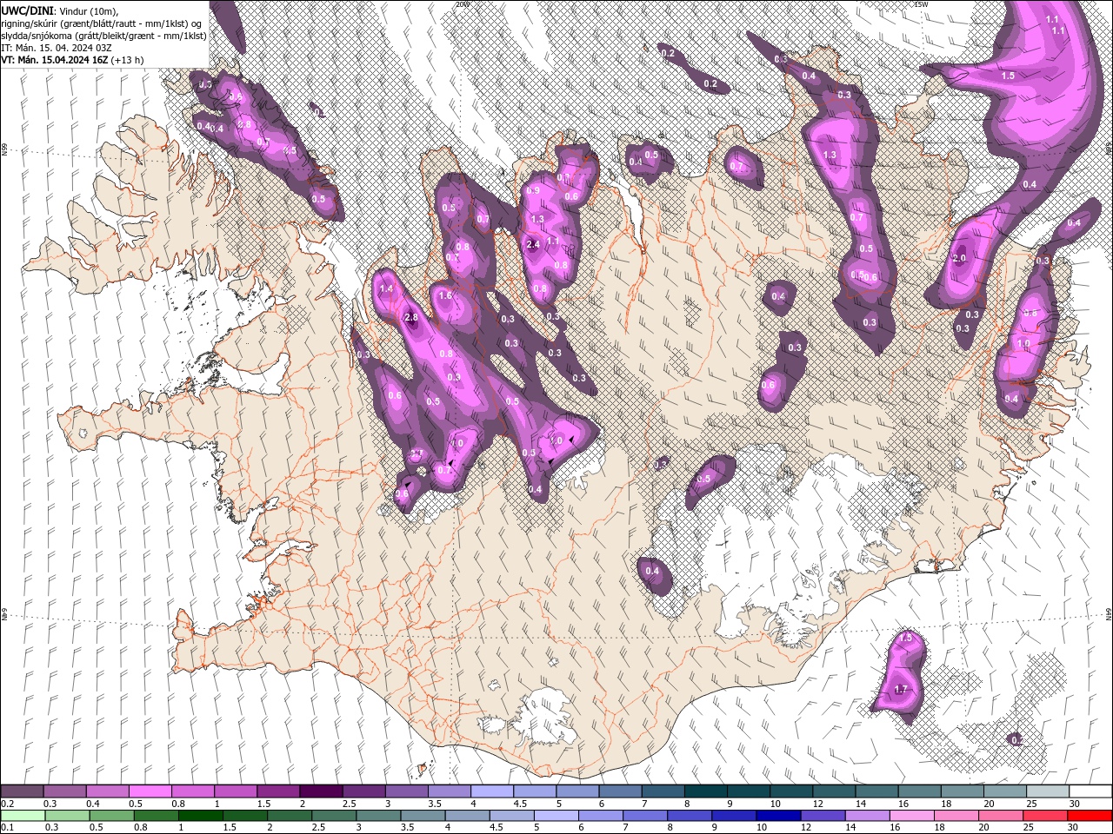Choose the 0.8 green swatch in lower legend
1113x834 pixels.
(156, 816)
